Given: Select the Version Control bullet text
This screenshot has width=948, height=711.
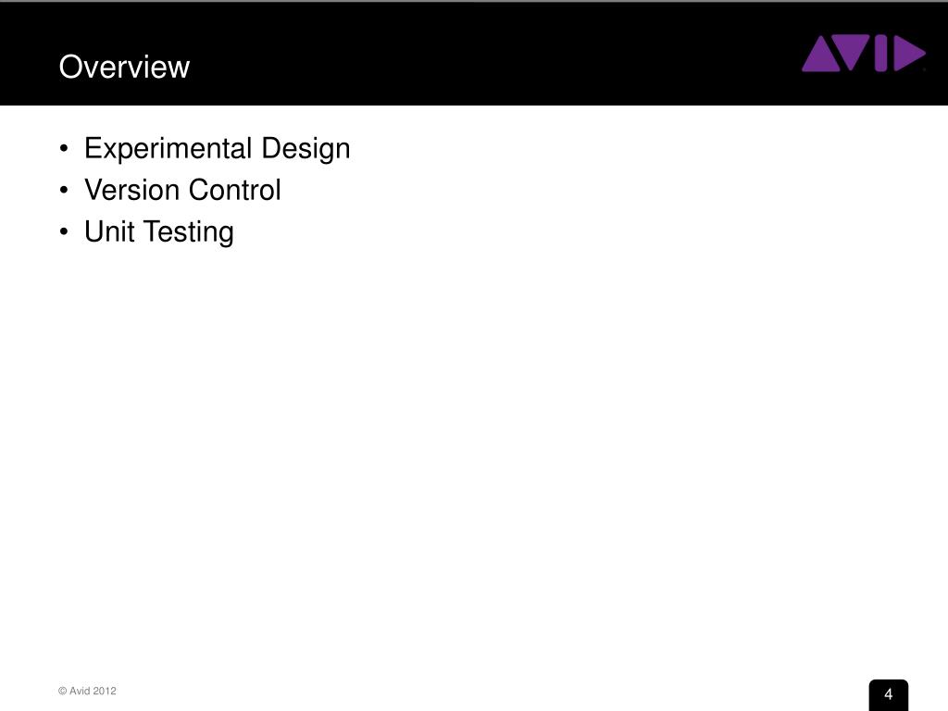Looking at the screenshot, I should [x=182, y=190].
